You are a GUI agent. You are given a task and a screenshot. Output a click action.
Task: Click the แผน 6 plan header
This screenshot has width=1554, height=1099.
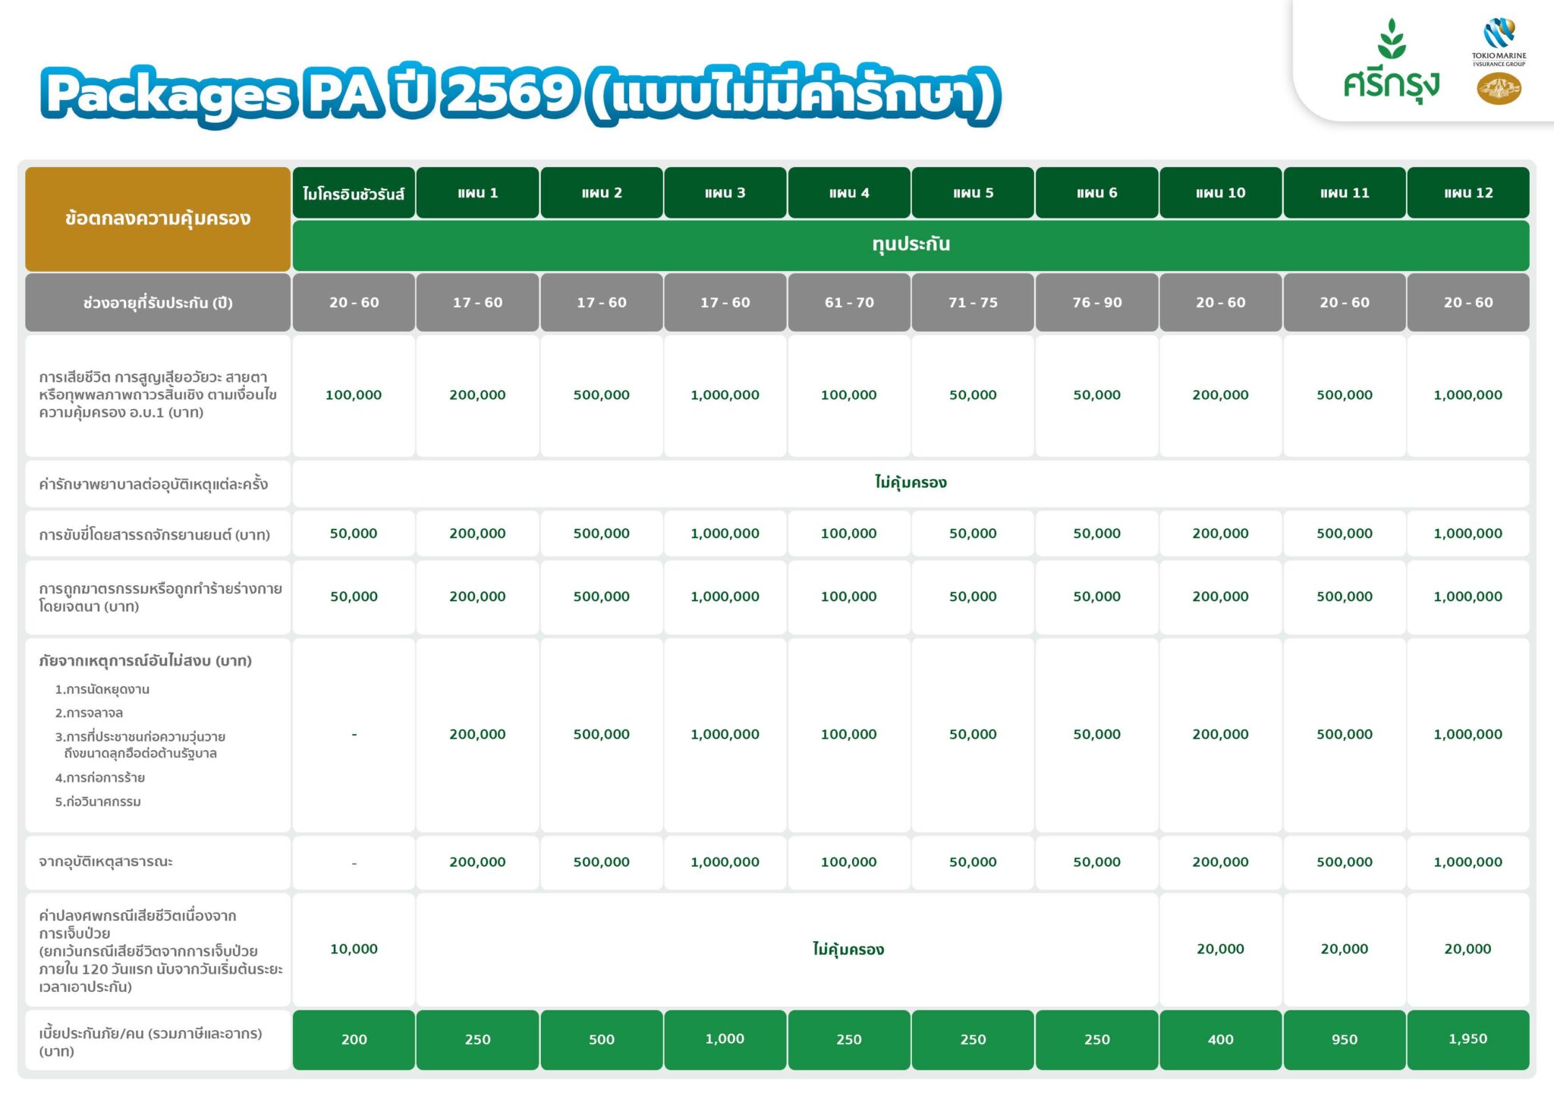(1096, 194)
